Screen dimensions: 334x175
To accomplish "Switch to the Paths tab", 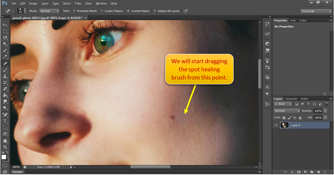I will [305, 99].
